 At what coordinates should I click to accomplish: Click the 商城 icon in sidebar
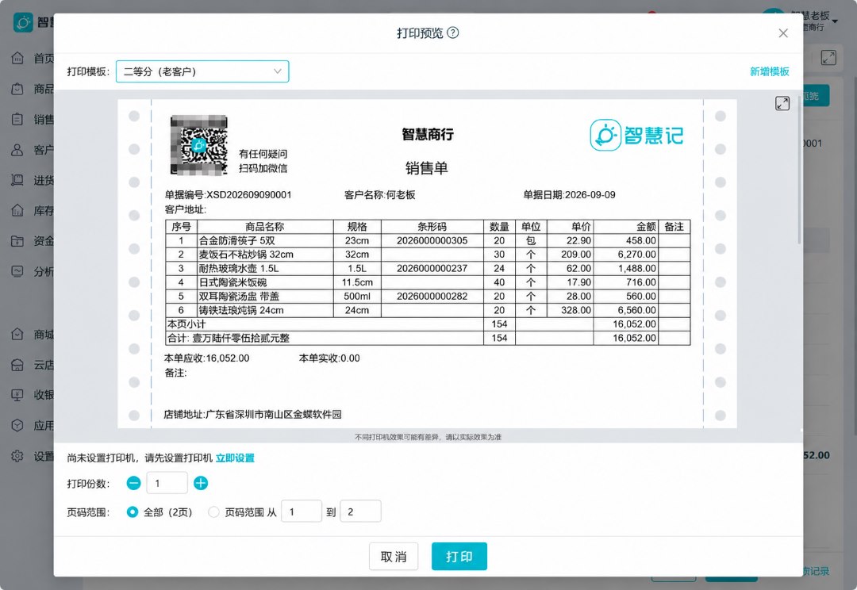[17, 335]
